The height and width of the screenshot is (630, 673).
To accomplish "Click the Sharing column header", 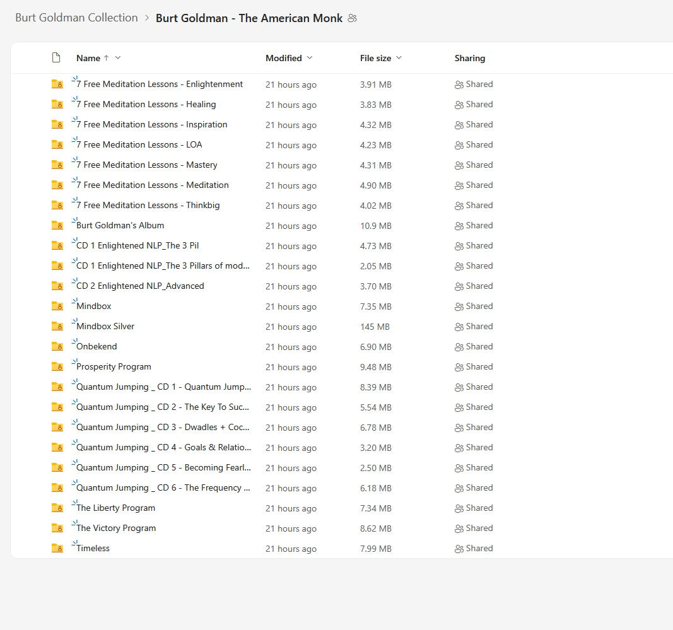I will [x=470, y=58].
